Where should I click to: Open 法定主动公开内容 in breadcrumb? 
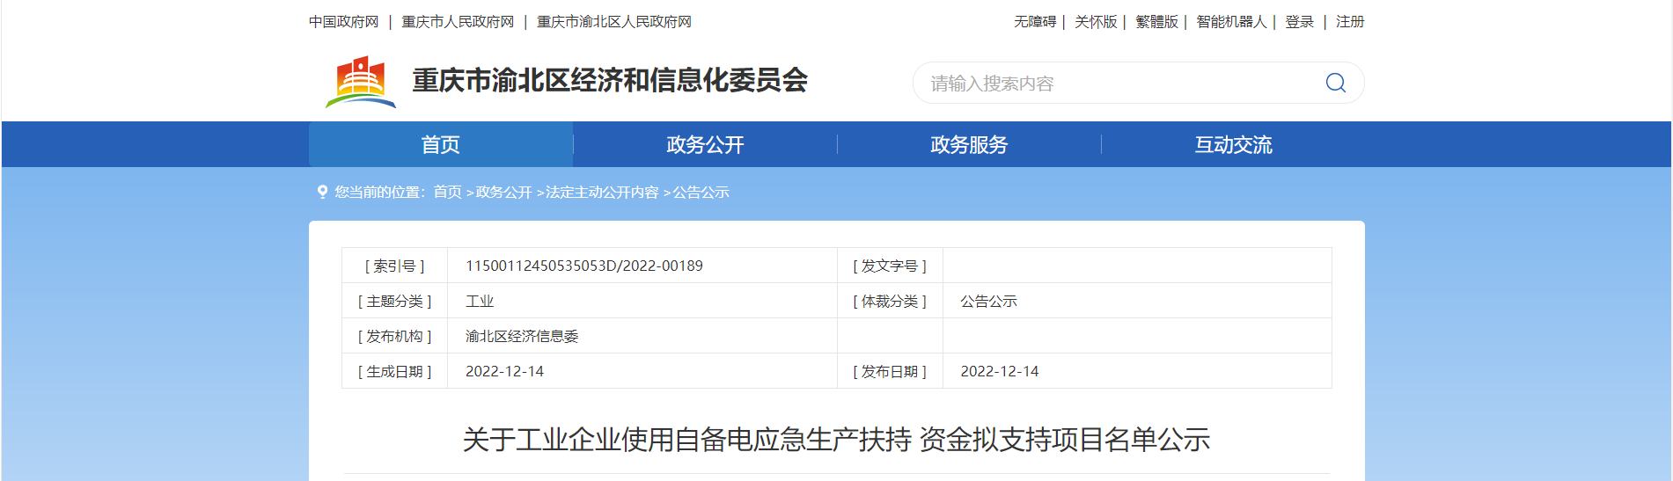[x=602, y=192]
